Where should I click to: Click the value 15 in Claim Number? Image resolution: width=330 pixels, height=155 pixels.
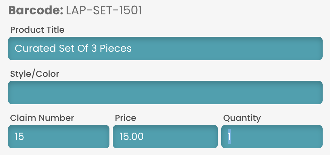click(19, 137)
